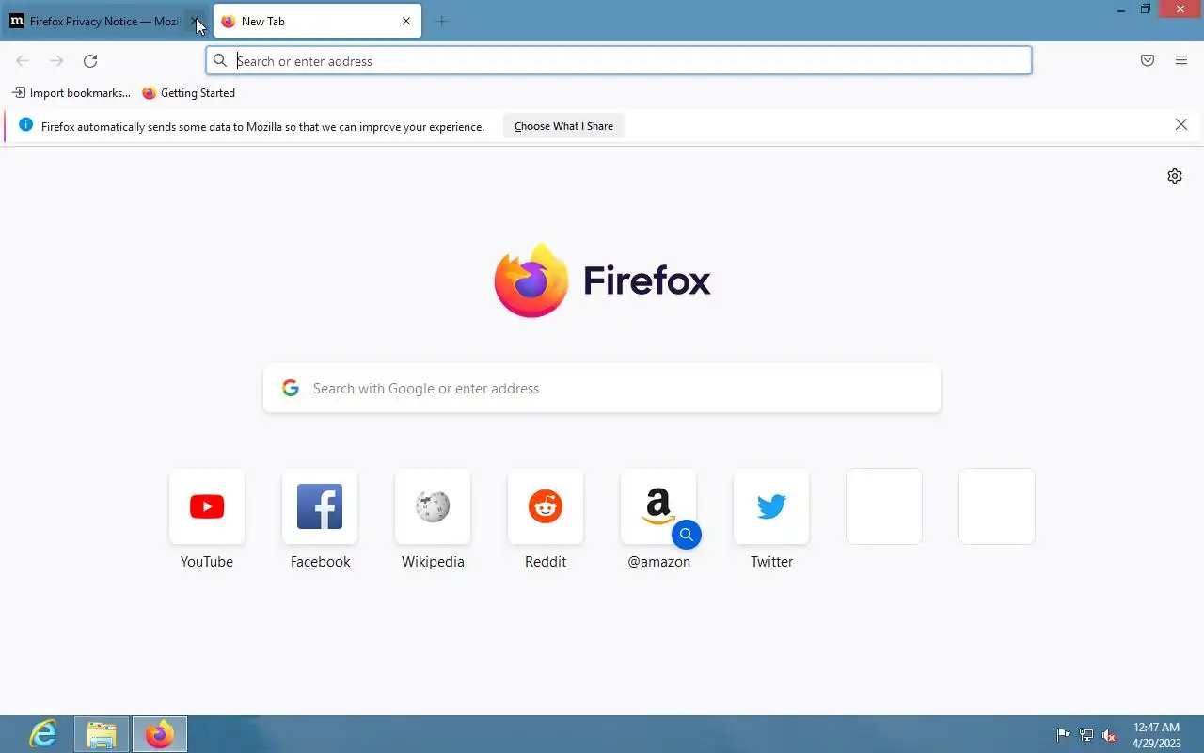Go back one page
Viewport: 1204px width, 753px height.
(x=23, y=61)
